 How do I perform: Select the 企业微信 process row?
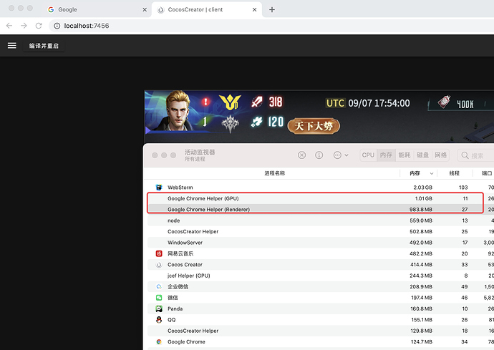pos(321,287)
